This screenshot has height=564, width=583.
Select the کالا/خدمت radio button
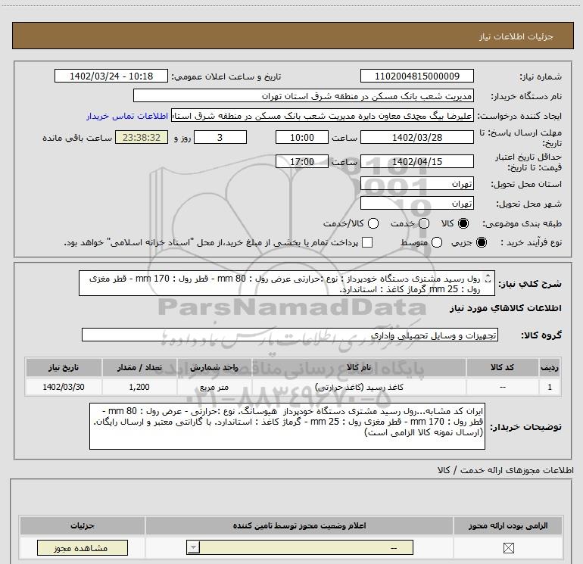[x=373, y=223]
